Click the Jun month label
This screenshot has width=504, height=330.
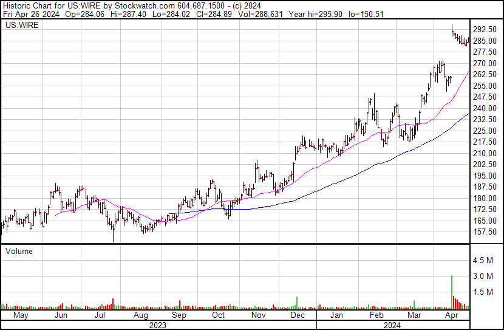[x=61, y=315]
